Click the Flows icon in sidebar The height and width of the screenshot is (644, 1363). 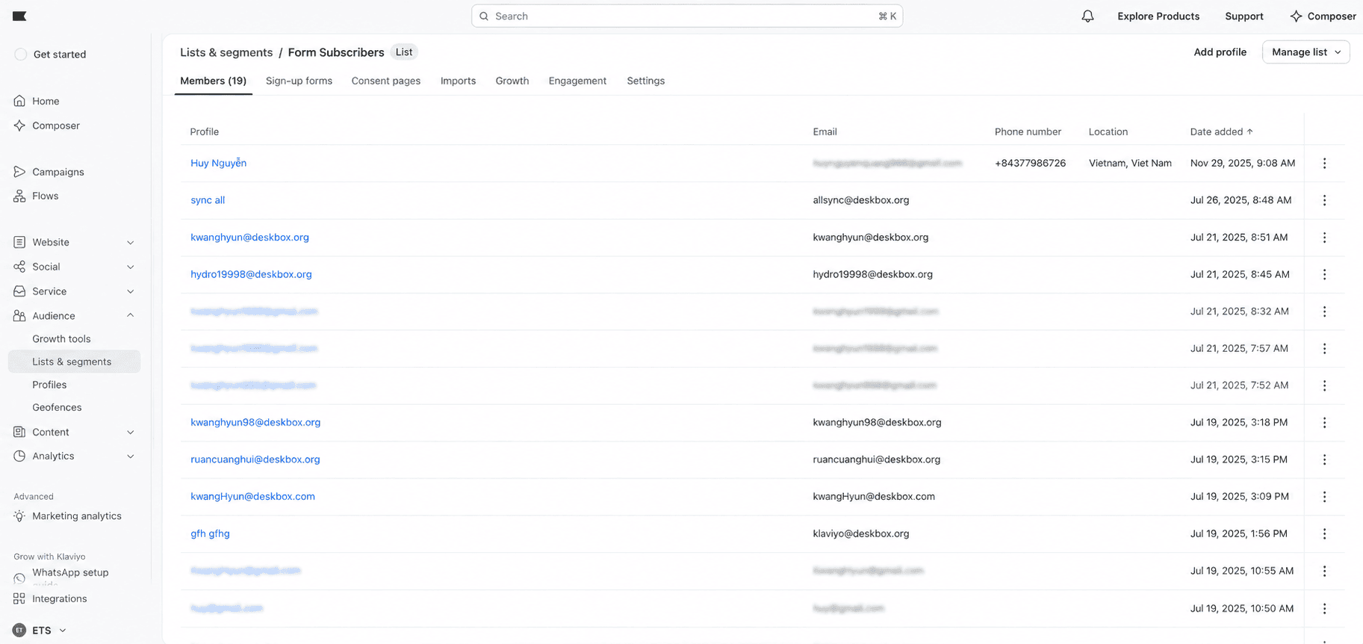19,196
